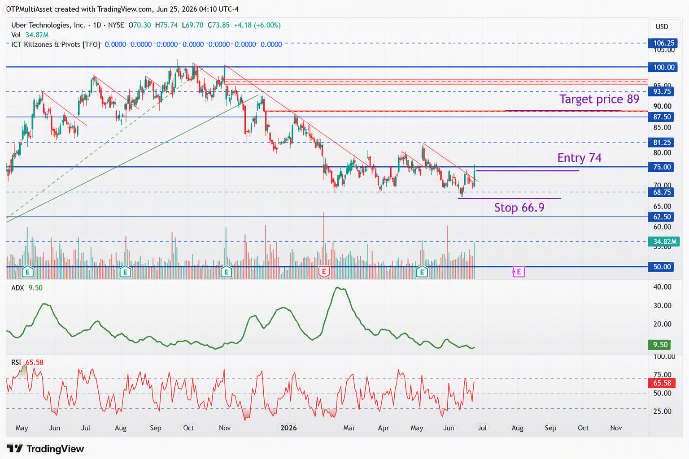Click the 25.00 RSI axis value
Image resolution: width=689 pixels, height=459 pixels.
663,411
